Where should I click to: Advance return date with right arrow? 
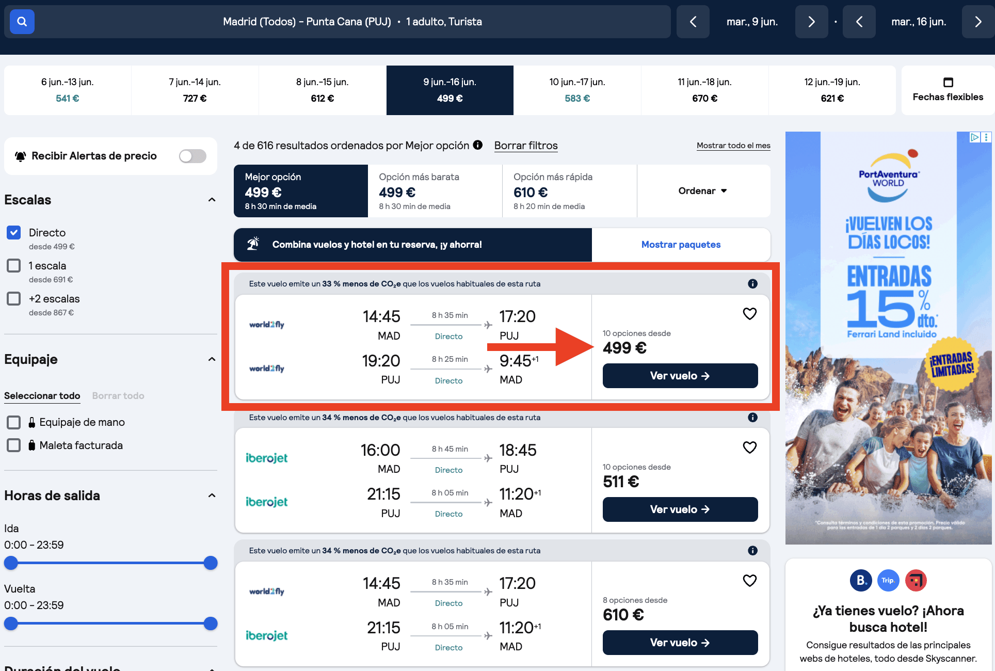pos(977,22)
